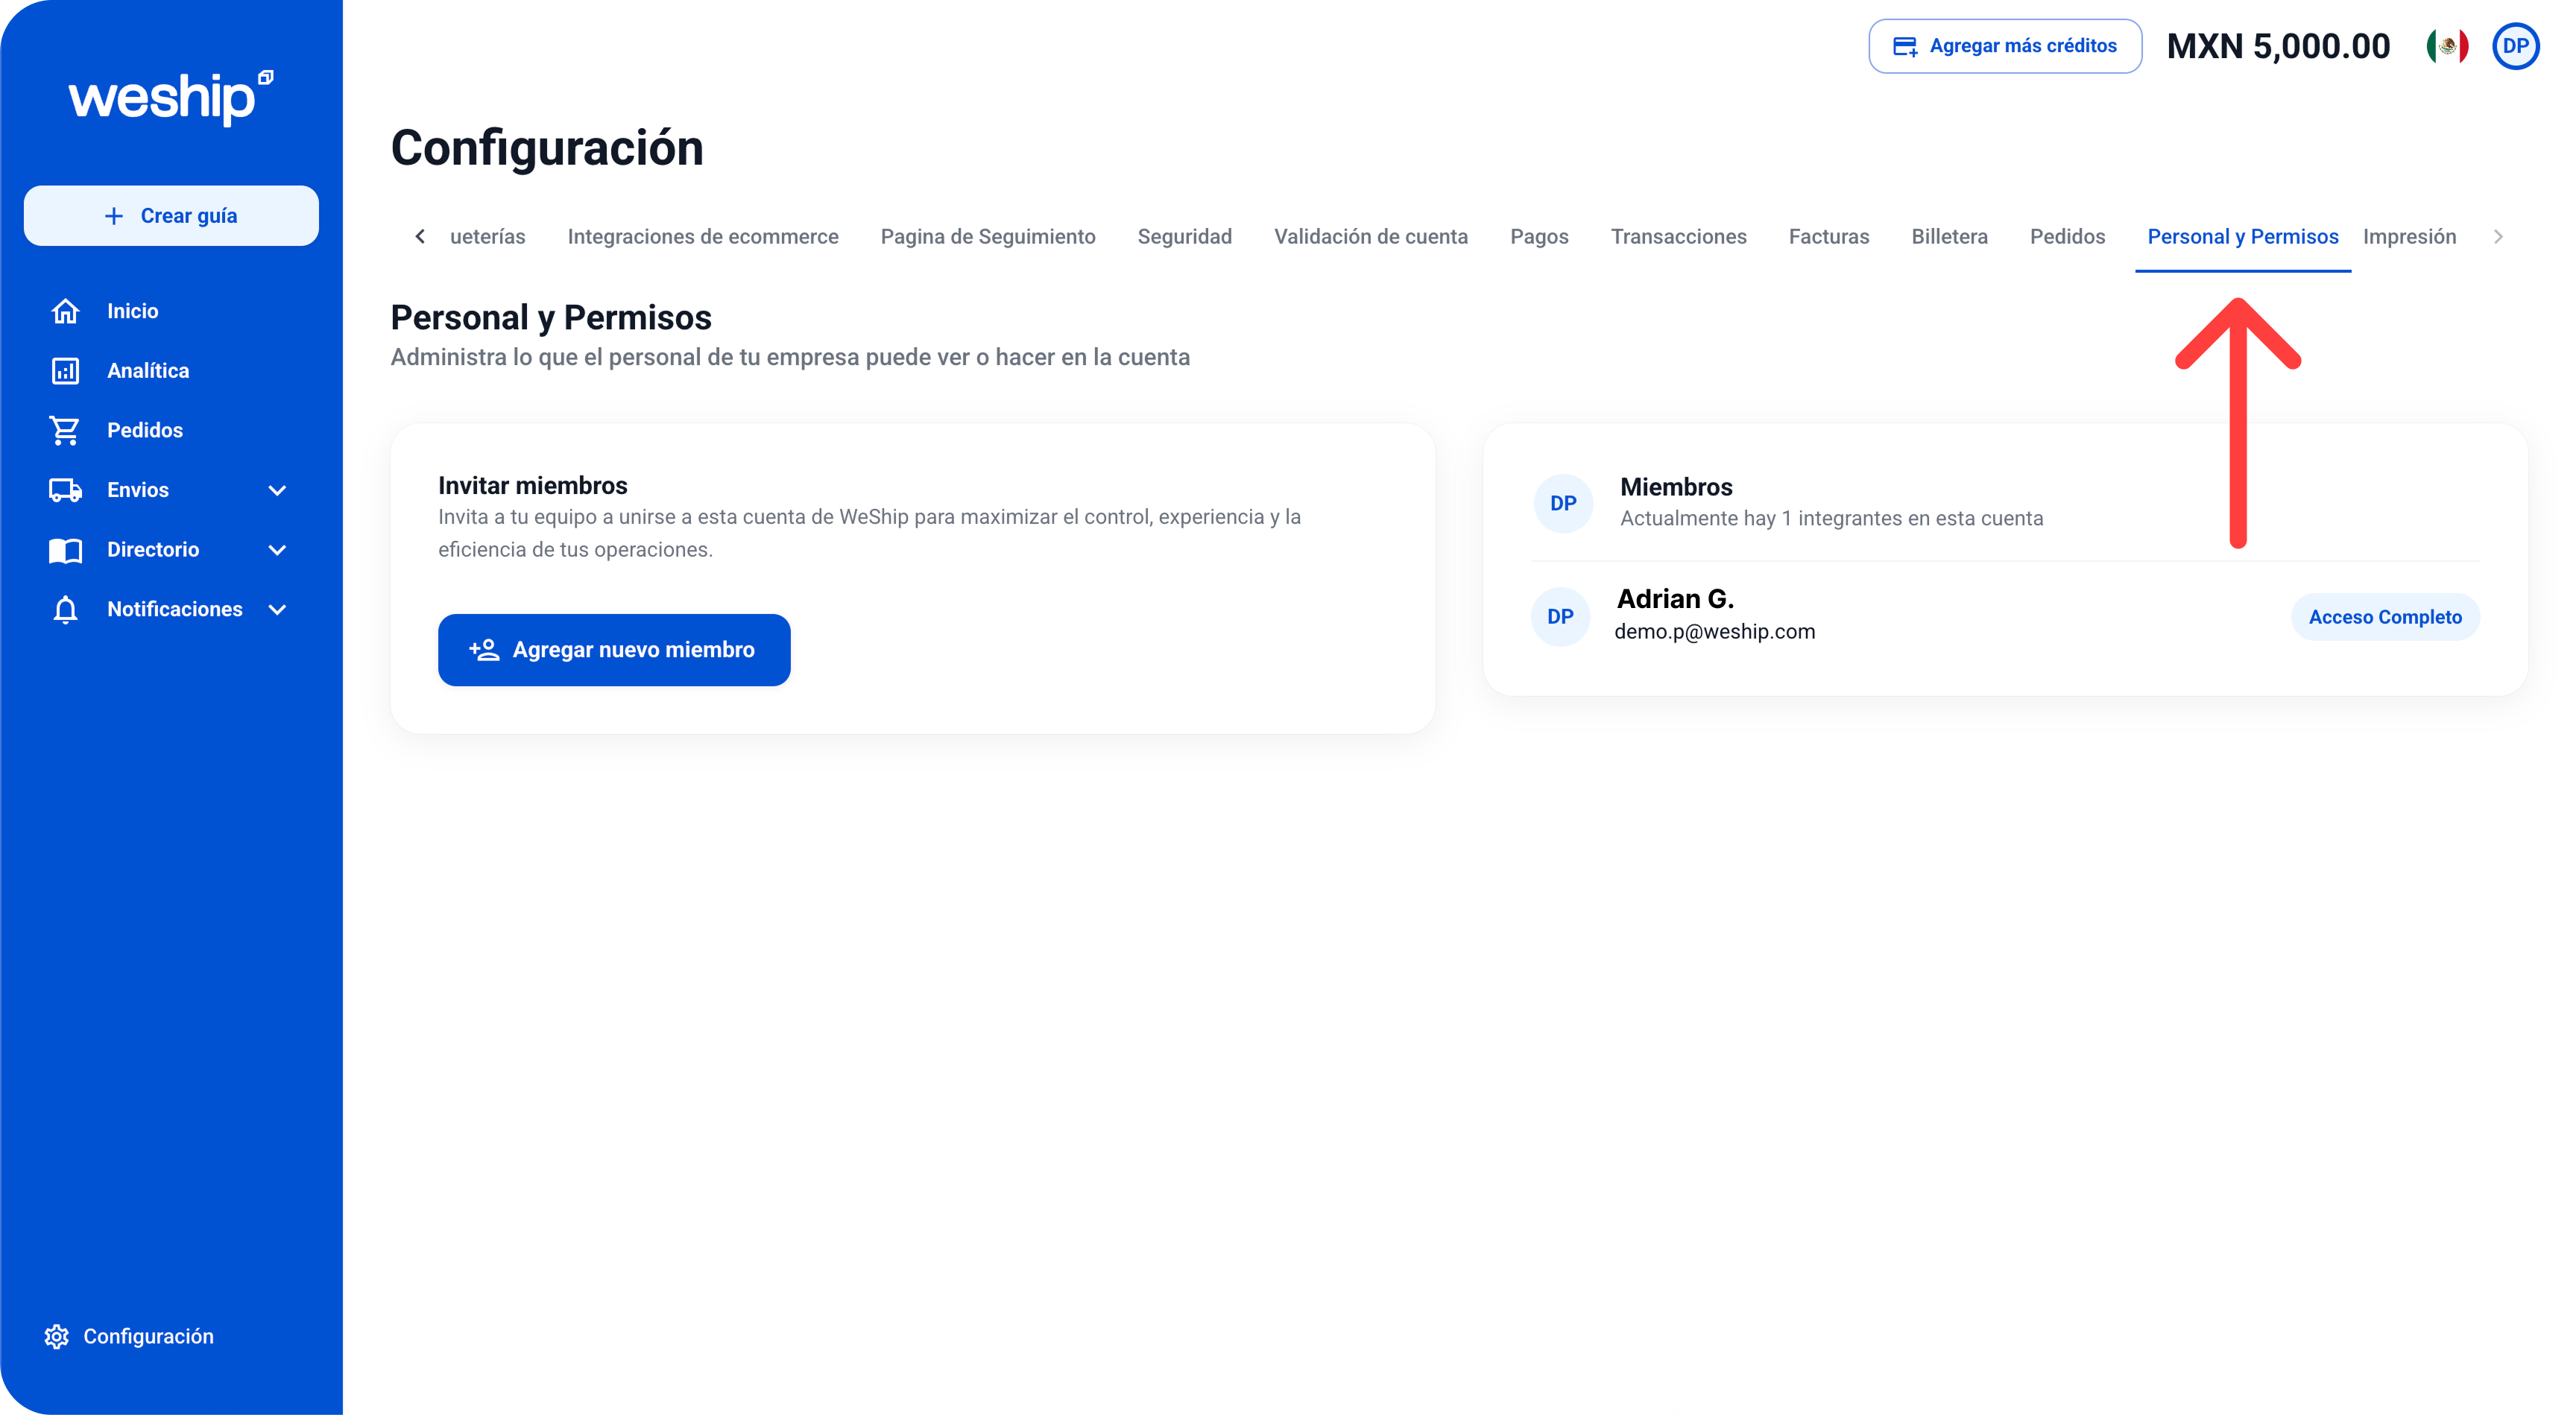Viewport: 2576px width, 1415px height.
Task: Switch to the Transacciones tab
Action: click(1678, 237)
